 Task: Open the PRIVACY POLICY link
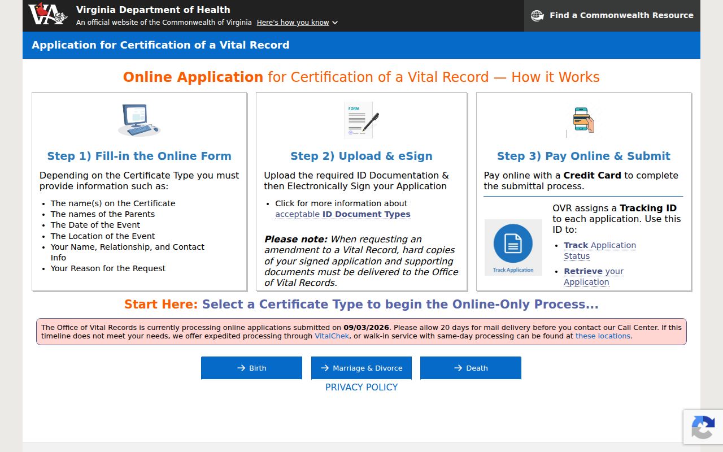coord(361,387)
